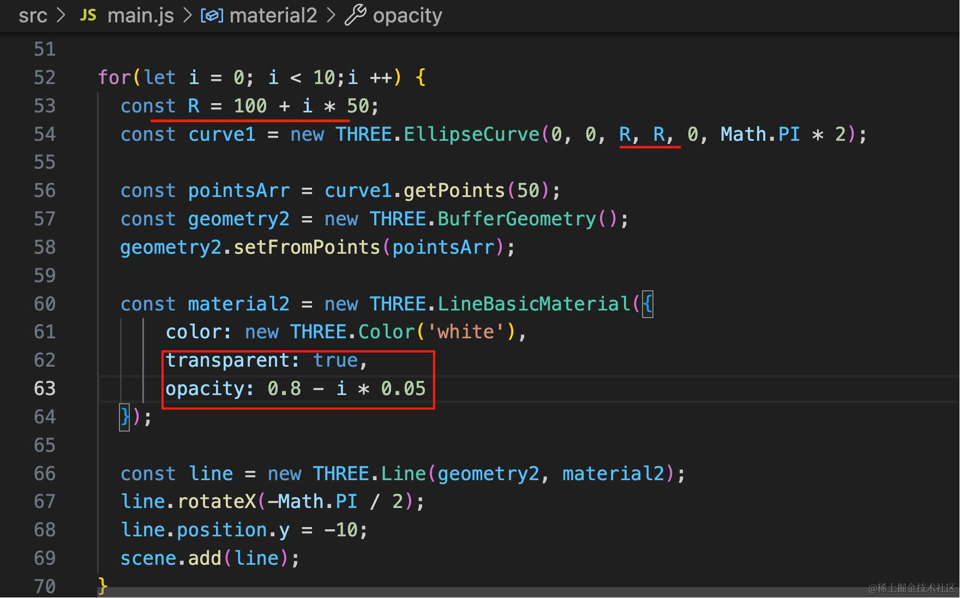Open the main.js breadcrumb item
The width and height of the screenshot is (960, 598).
tap(141, 15)
